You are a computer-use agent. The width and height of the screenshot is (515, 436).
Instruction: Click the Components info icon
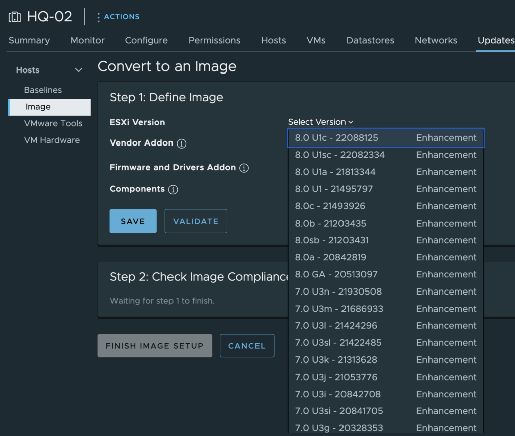[x=173, y=190]
